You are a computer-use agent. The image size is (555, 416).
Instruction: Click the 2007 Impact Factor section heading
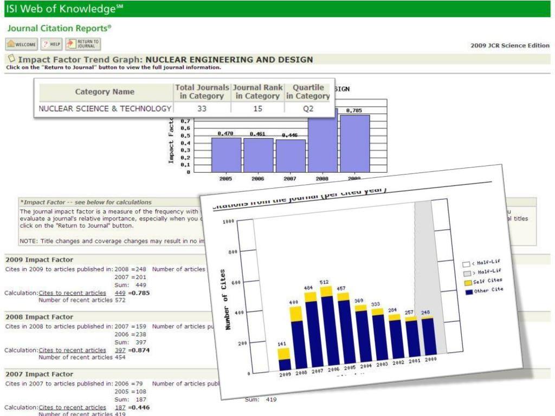coord(39,374)
